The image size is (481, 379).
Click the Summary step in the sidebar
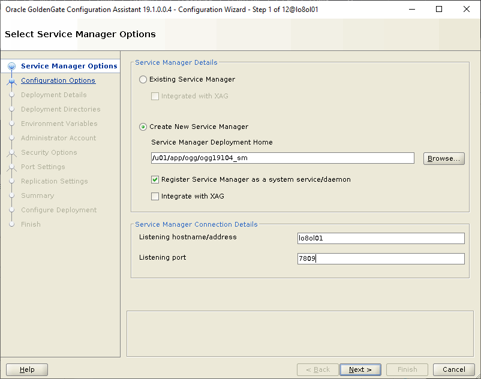[x=37, y=195]
